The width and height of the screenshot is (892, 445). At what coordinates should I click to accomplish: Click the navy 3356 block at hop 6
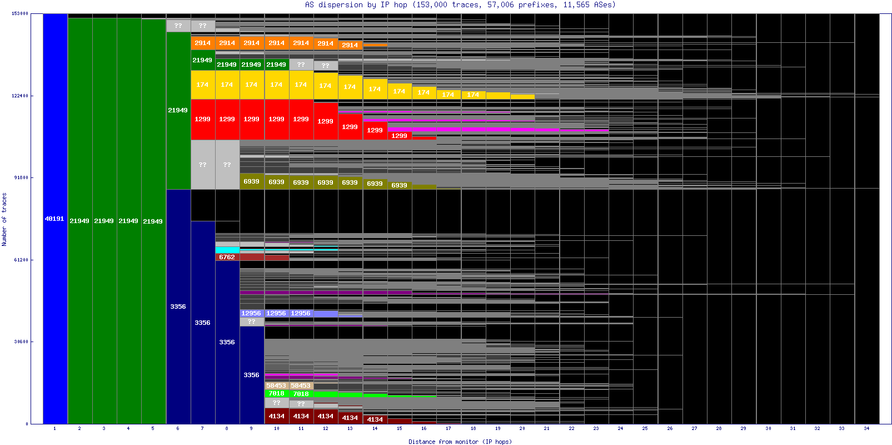tap(178, 306)
